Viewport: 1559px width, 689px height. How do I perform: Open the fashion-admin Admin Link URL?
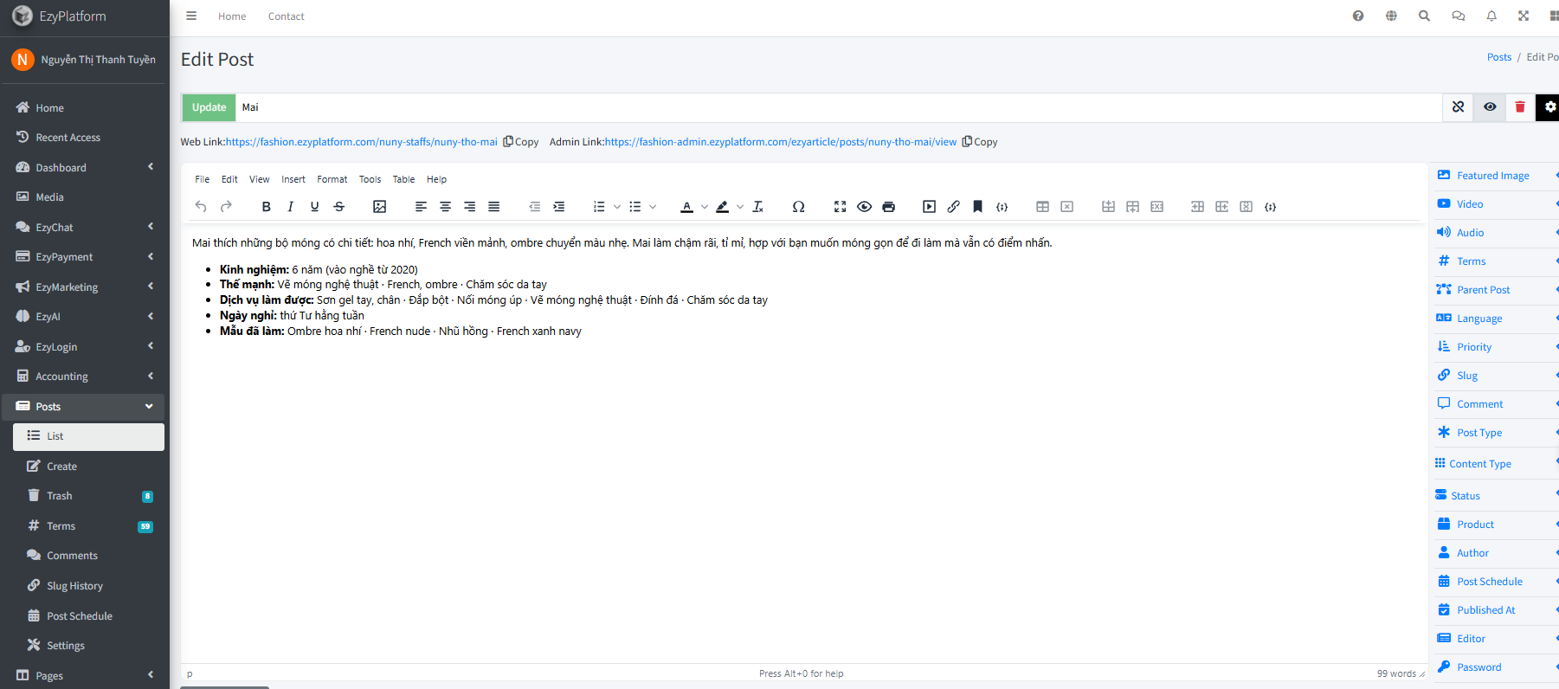pyautogui.click(x=781, y=142)
